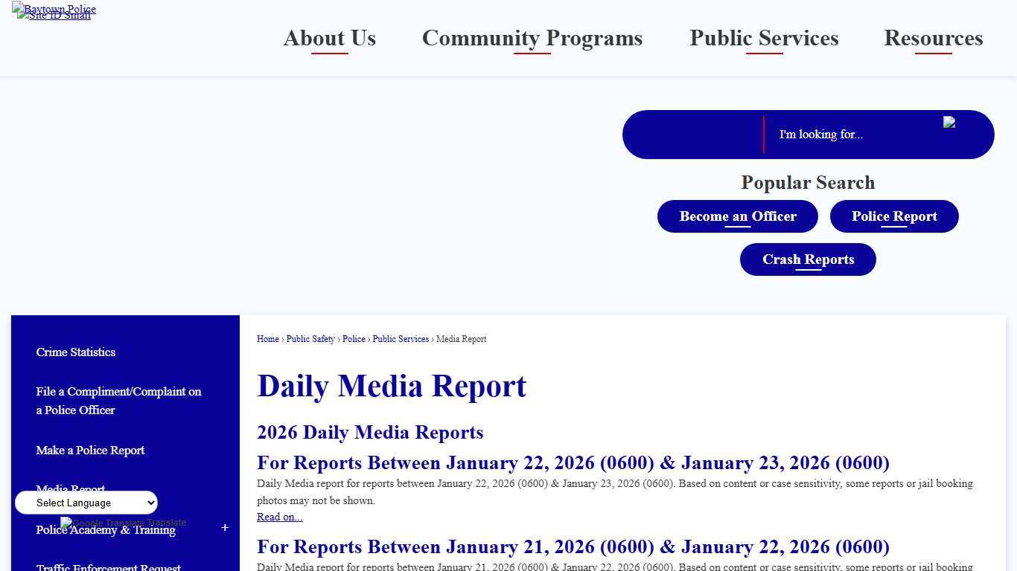1017x571 pixels.
Task: Select Crime Statistics in the sidebar
Action: 75,352
